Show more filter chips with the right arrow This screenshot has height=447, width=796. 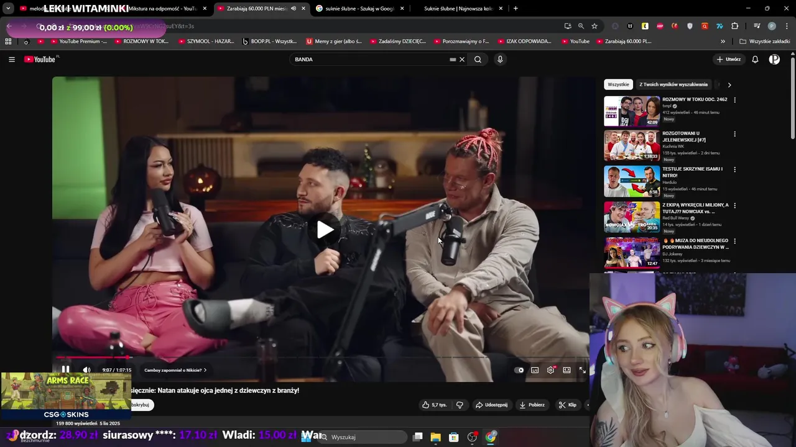pos(729,84)
